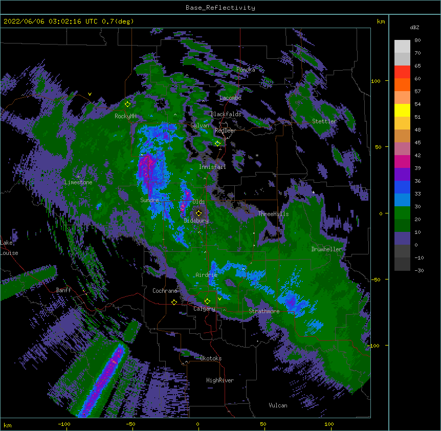441x431 pixels.
Task: Select the Lake Louise label
Action: tap(9, 248)
